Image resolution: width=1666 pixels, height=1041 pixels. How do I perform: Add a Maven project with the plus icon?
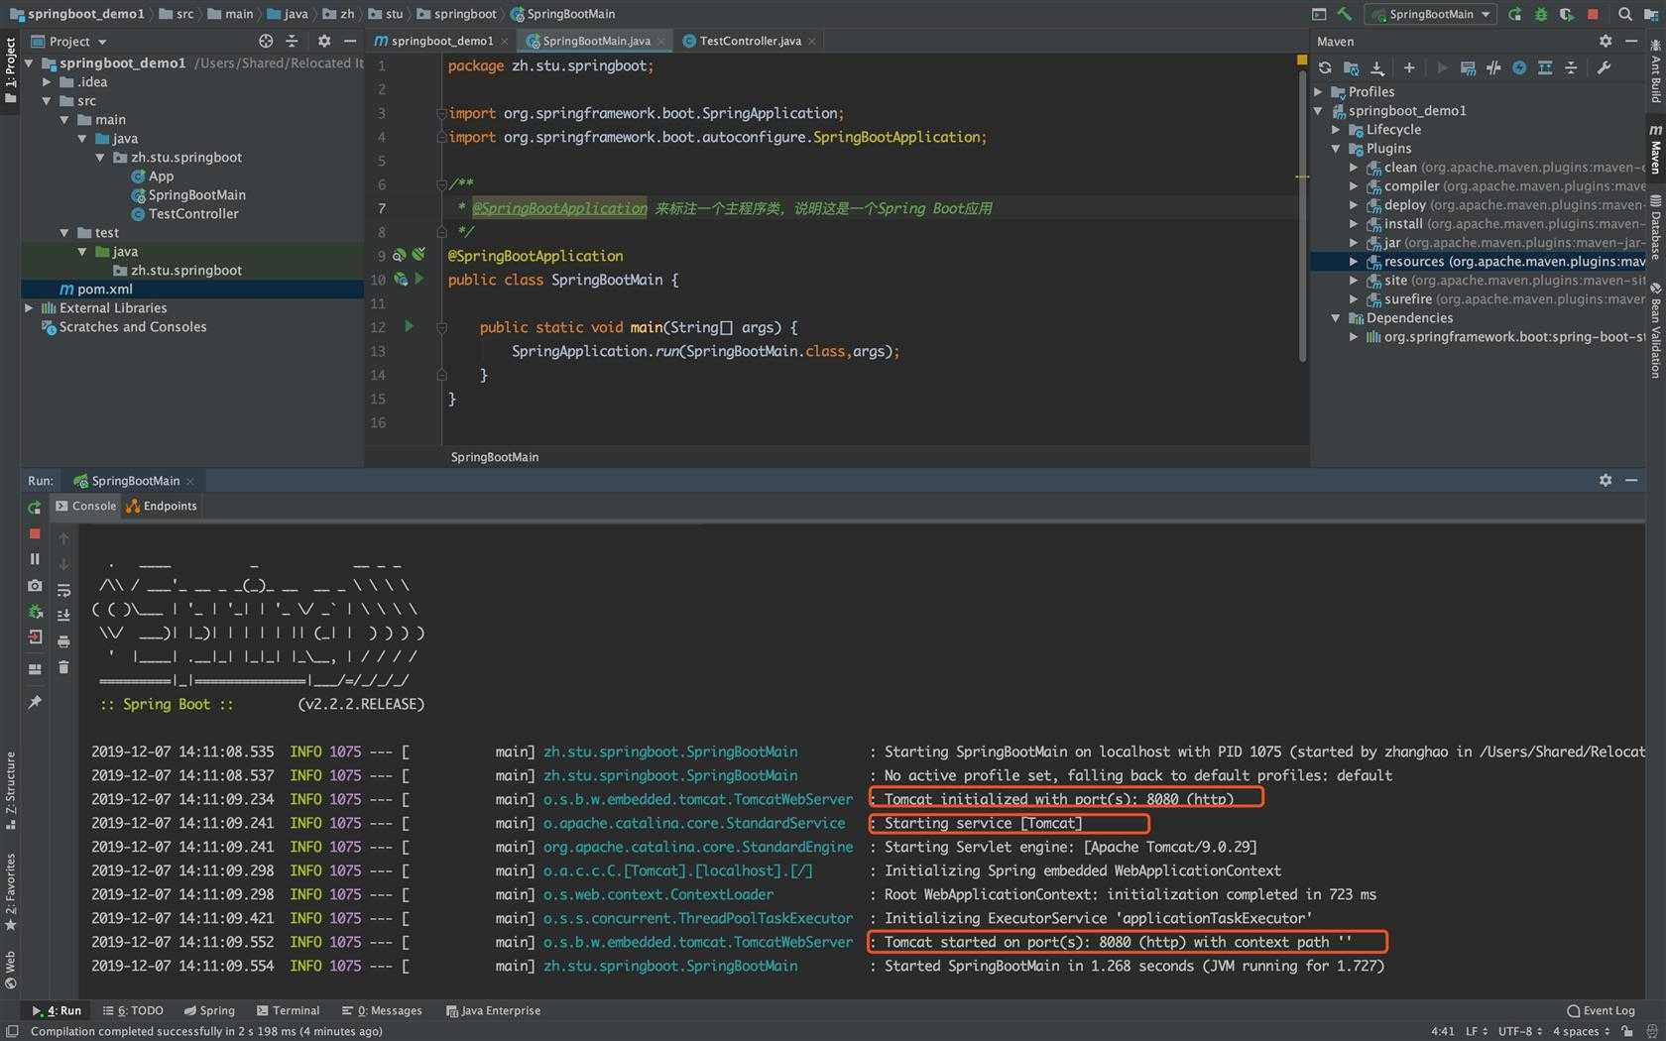pos(1409,67)
